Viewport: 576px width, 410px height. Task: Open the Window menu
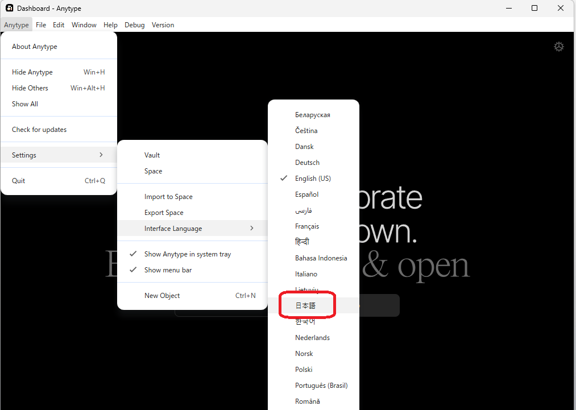point(84,25)
